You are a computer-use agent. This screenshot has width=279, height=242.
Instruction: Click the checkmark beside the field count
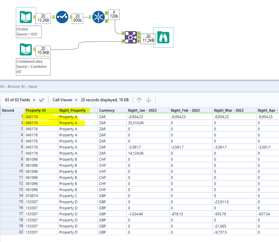click(x=41, y=99)
